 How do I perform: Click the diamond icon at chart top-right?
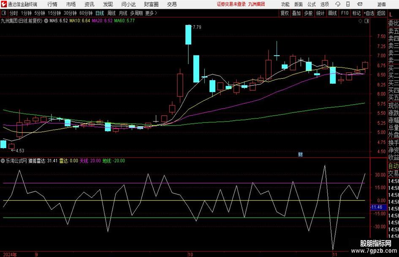point(360,21)
